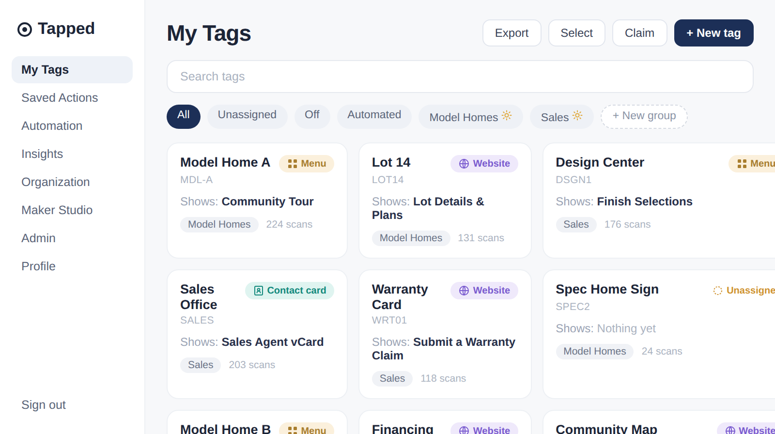Click Finish Selections on Design Center
Image resolution: width=775 pixels, height=434 pixels.
click(x=645, y=201)
